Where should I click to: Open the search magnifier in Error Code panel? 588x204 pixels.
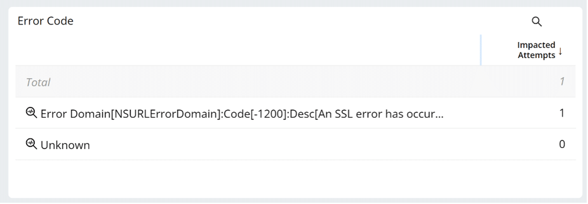click(x=536, y=22)
